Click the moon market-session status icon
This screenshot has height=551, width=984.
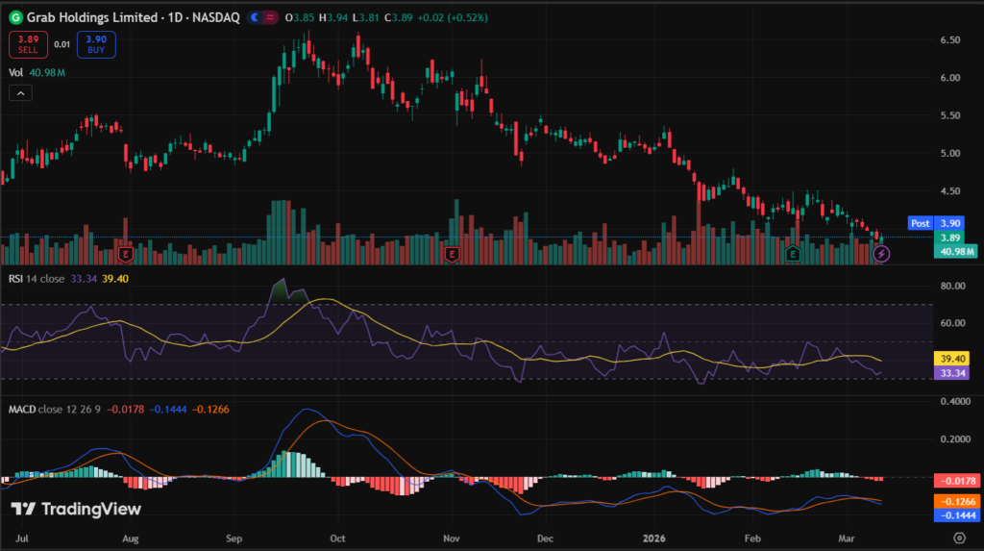point(253,17)
